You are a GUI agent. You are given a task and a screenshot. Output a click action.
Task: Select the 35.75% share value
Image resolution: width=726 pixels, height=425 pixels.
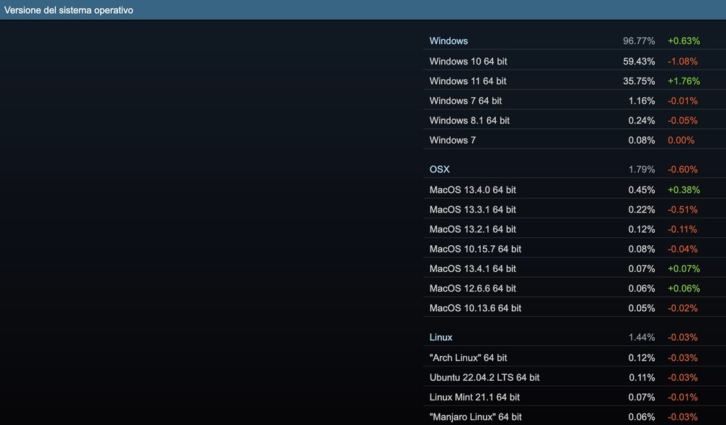(639, 81)
